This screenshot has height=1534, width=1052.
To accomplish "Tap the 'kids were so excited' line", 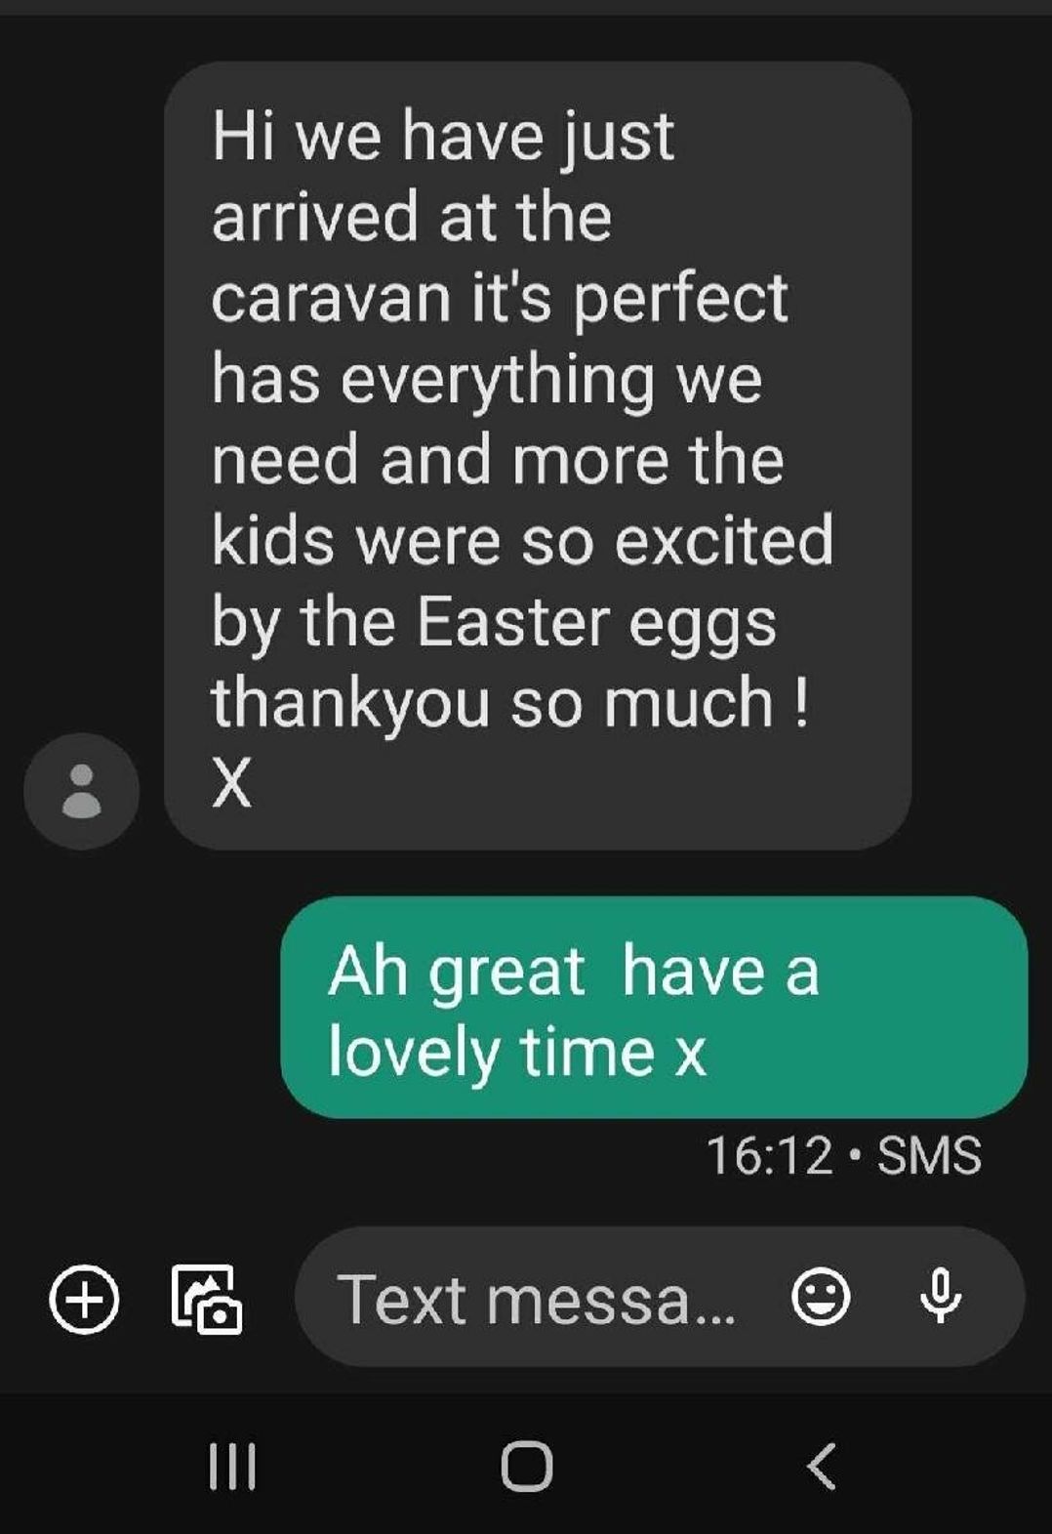I will pos(523,540).
